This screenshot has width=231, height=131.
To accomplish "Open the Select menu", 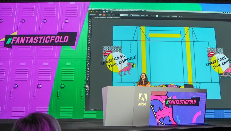I will pyautogui.click(x=124, y=10).
